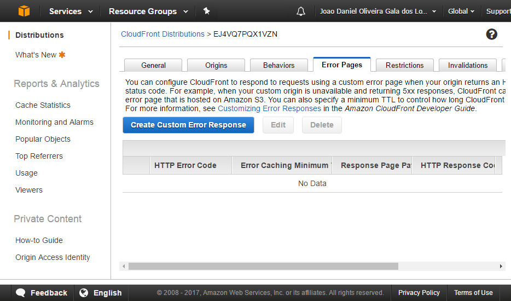The image size is (511, 301).
Task: Open CloudFront Distributions breadcrumb link
Action: (x=162, y=34)
